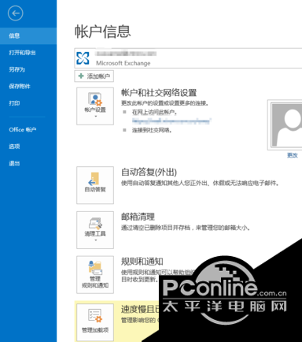Select 信息 in the sidebar
Screen dimensions: 302x342
[28, 35]
